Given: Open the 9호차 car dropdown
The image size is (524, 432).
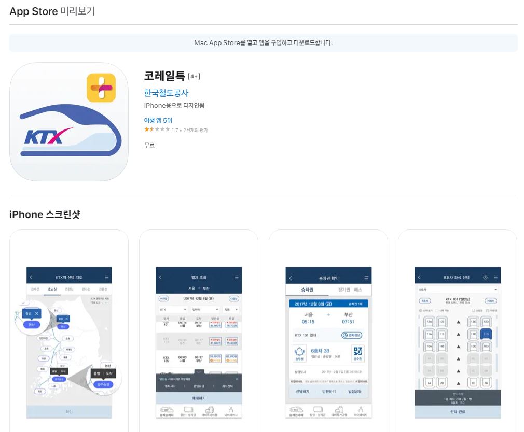Looking at the screenshot, I should (x=458, y=289).
